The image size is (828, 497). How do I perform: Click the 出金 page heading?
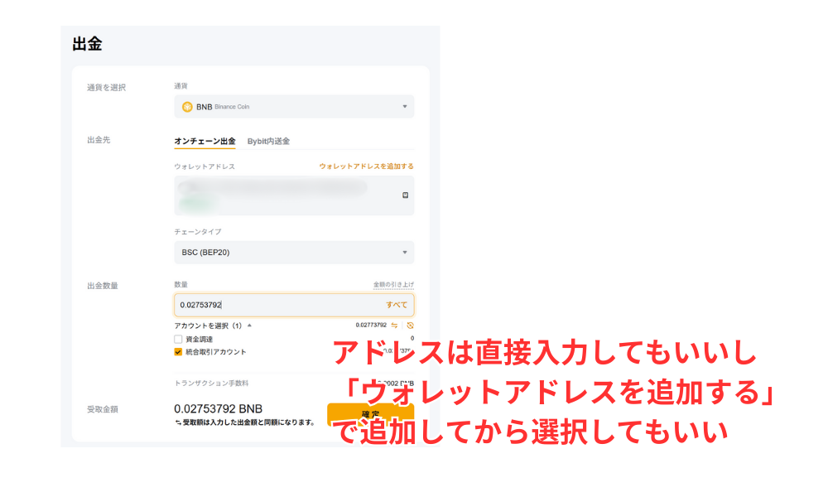[87, 45]
